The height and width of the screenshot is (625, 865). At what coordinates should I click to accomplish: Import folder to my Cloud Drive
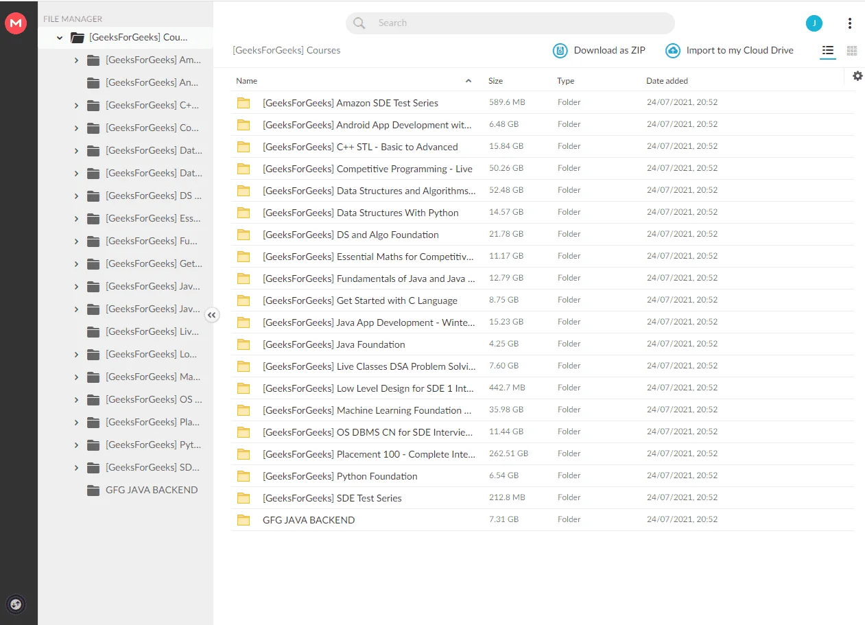pos(730,51)
